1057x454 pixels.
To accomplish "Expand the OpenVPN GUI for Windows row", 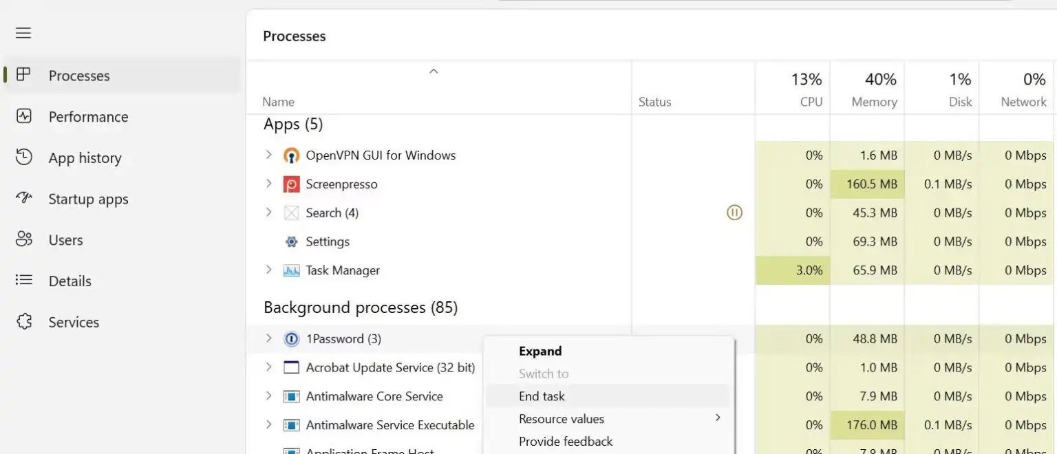I will 269,155.
